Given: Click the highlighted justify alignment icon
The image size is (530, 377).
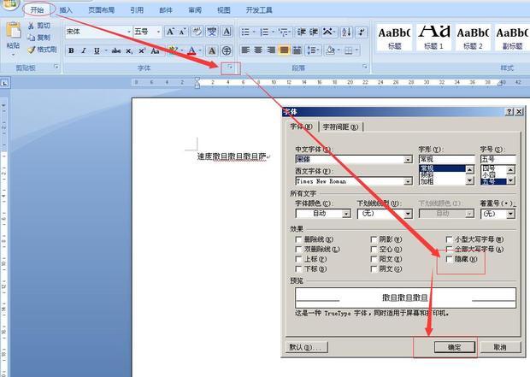Looking at the screenshot, I should [x=284, y=50].
